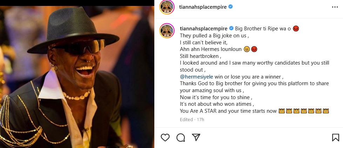Image resolution: width=343 pixels, height=148 pixels.
Task: Click the emoji pair after "Hermes lounloun"
Action: point(250,49)
